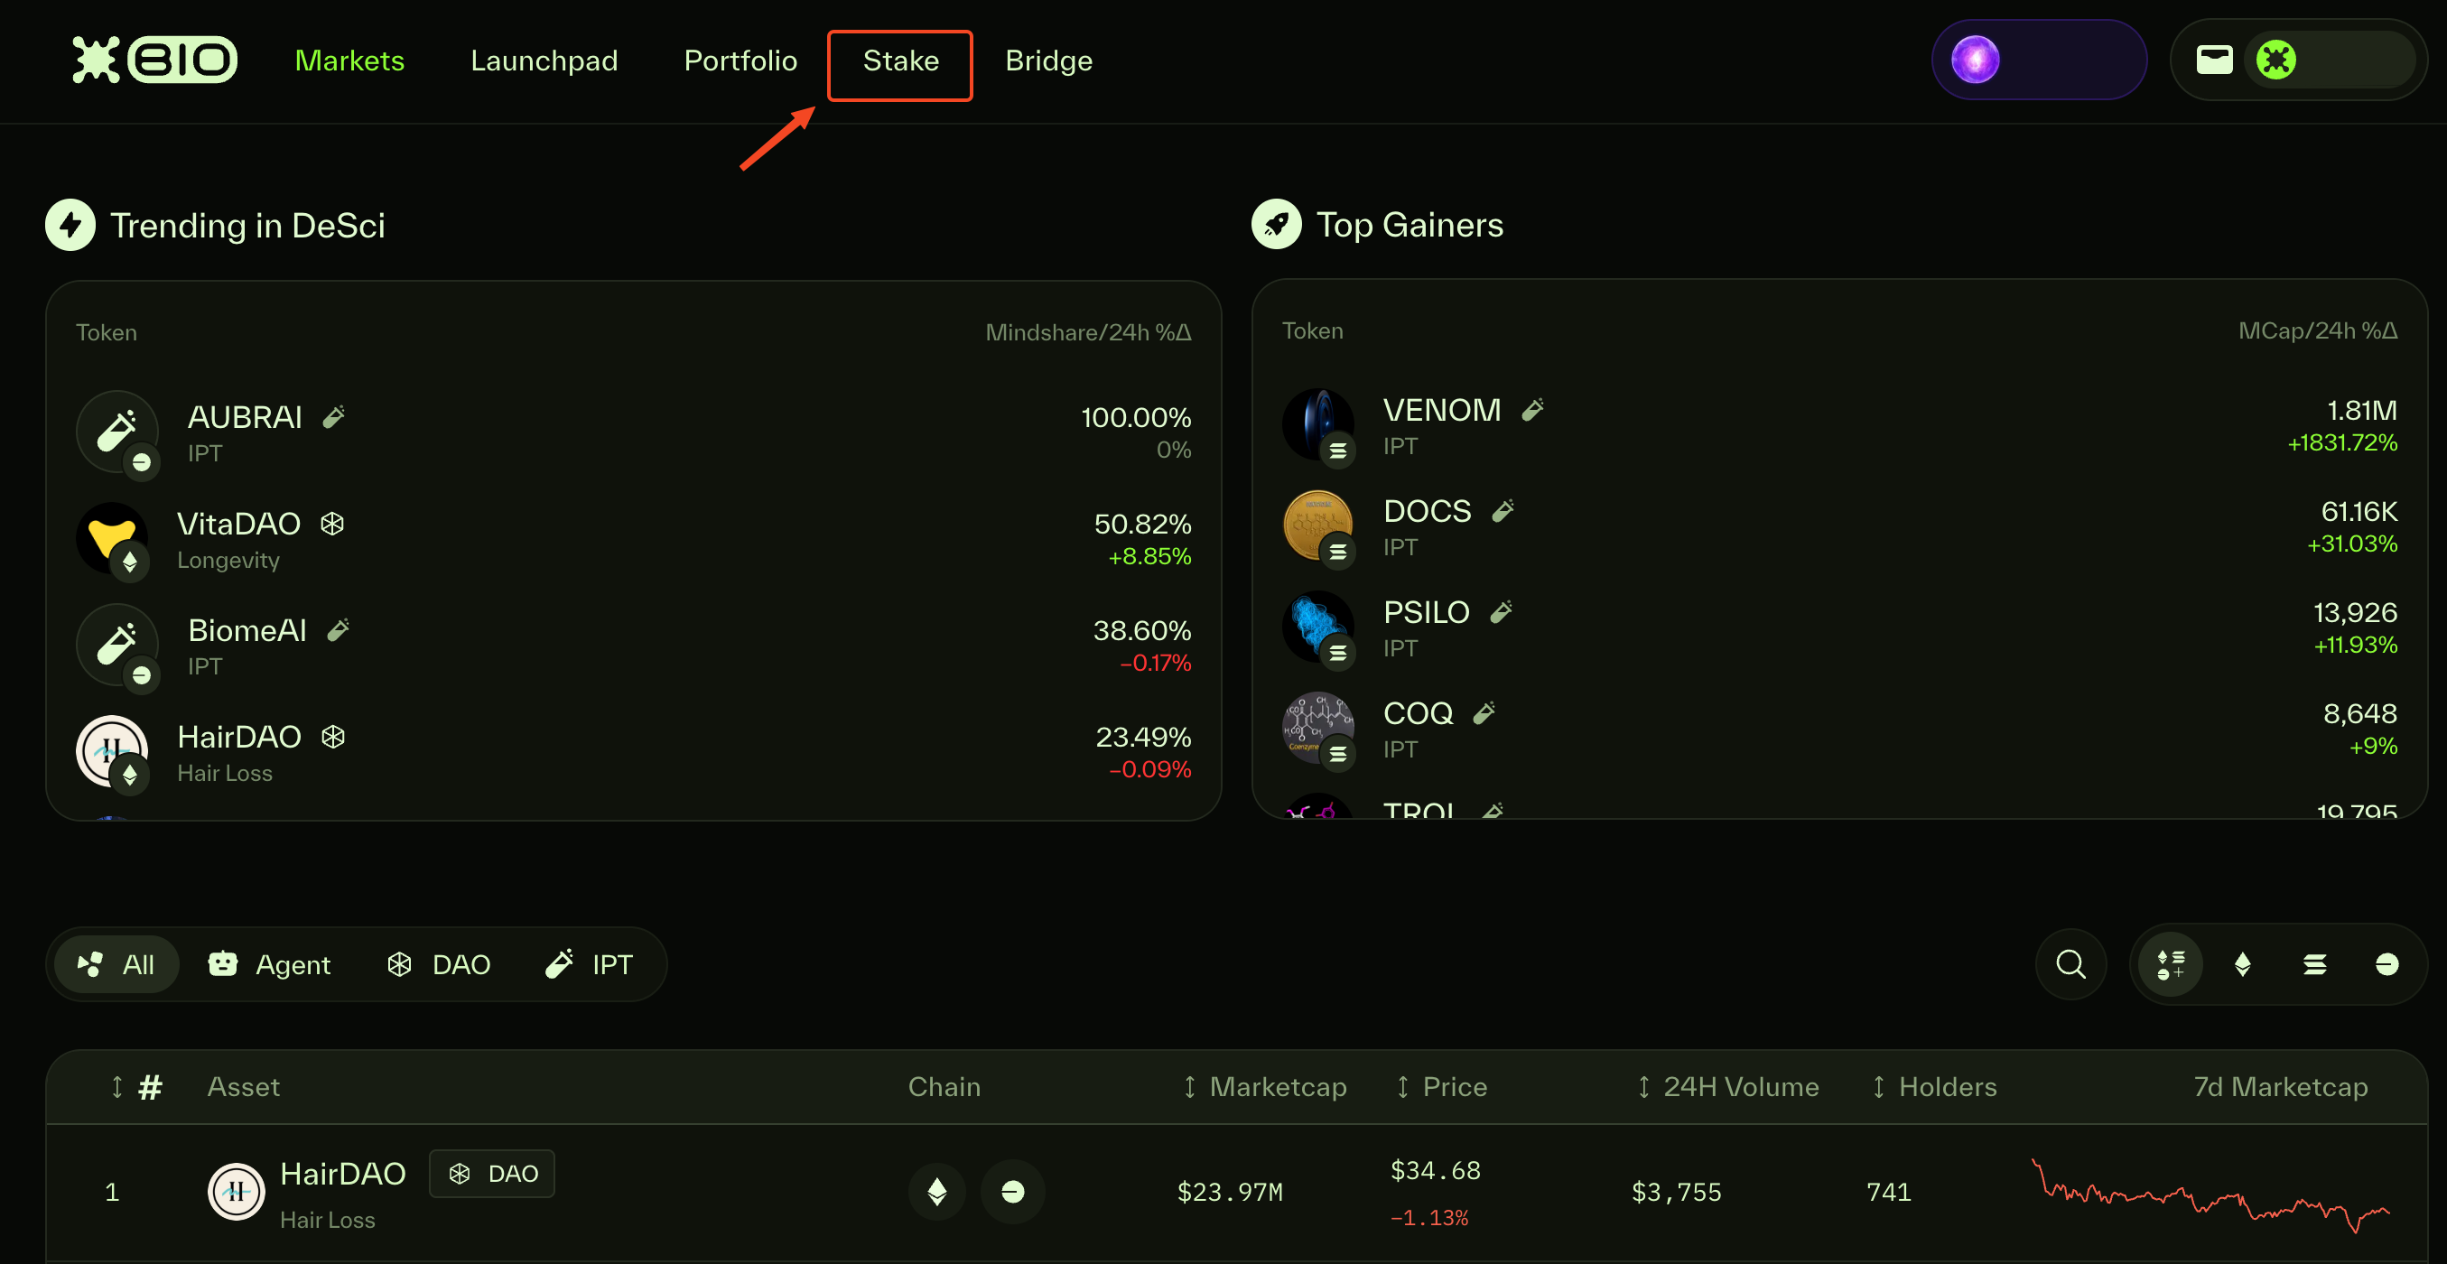Click HairDAO 7d marketcap sparkline chart

pyautogui.click(x=2210, y=1193)
